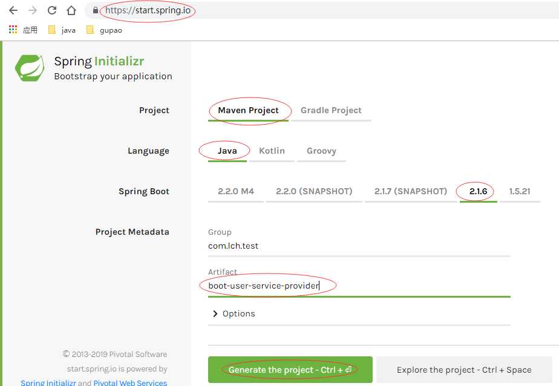This screenshot has width=559, height=386.
Task: Click the Bootstrap your application subtitle
Action: [113, 76]
